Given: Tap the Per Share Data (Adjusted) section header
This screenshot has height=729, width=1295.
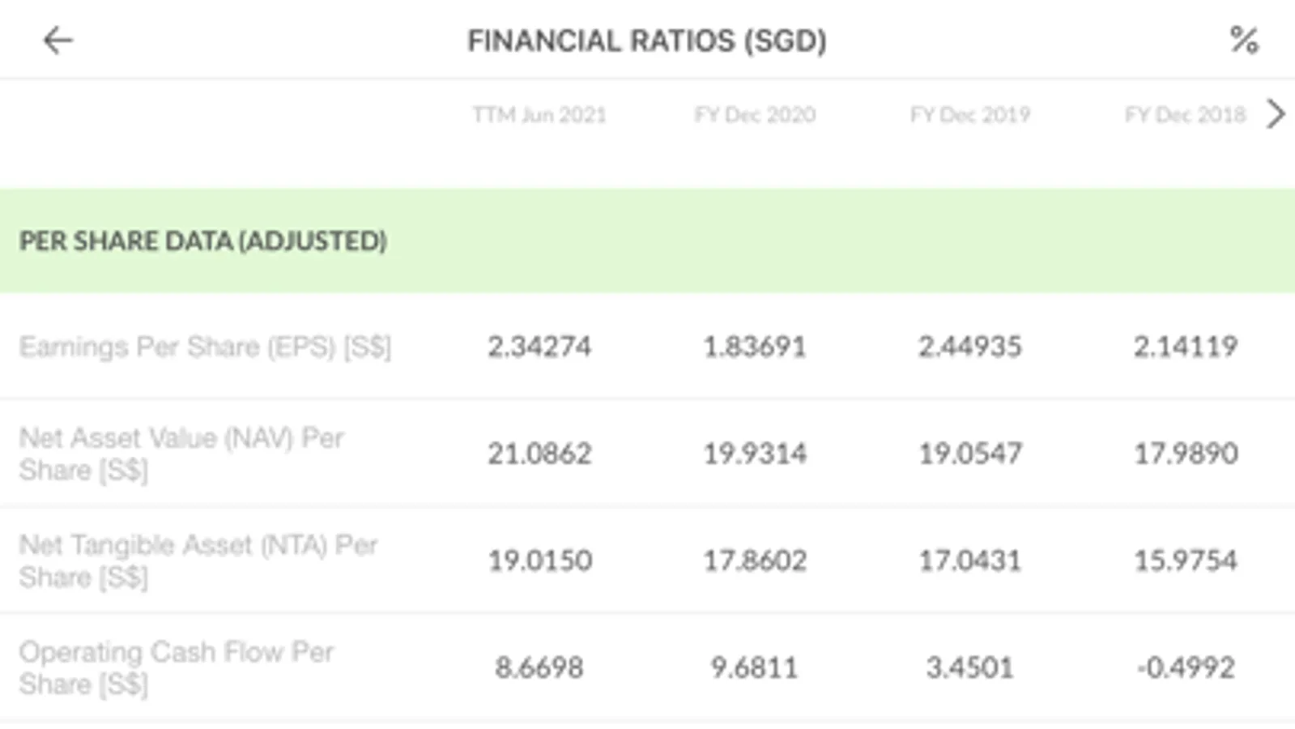Looking at the screenshot, I should pyautogui.click(x=202, y=241).
